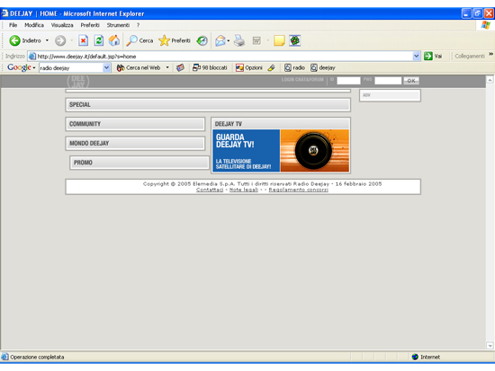Click the forward arrow icon

pyautogui.click(x=60, y=40)
